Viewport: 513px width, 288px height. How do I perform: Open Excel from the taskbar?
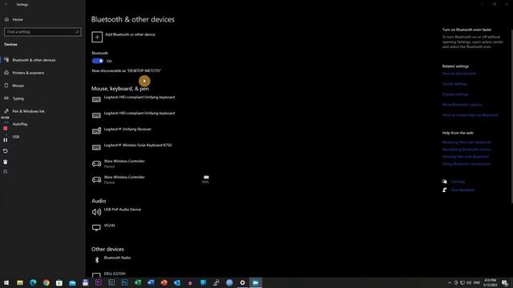pyautogui.click(x=138, y=282)
